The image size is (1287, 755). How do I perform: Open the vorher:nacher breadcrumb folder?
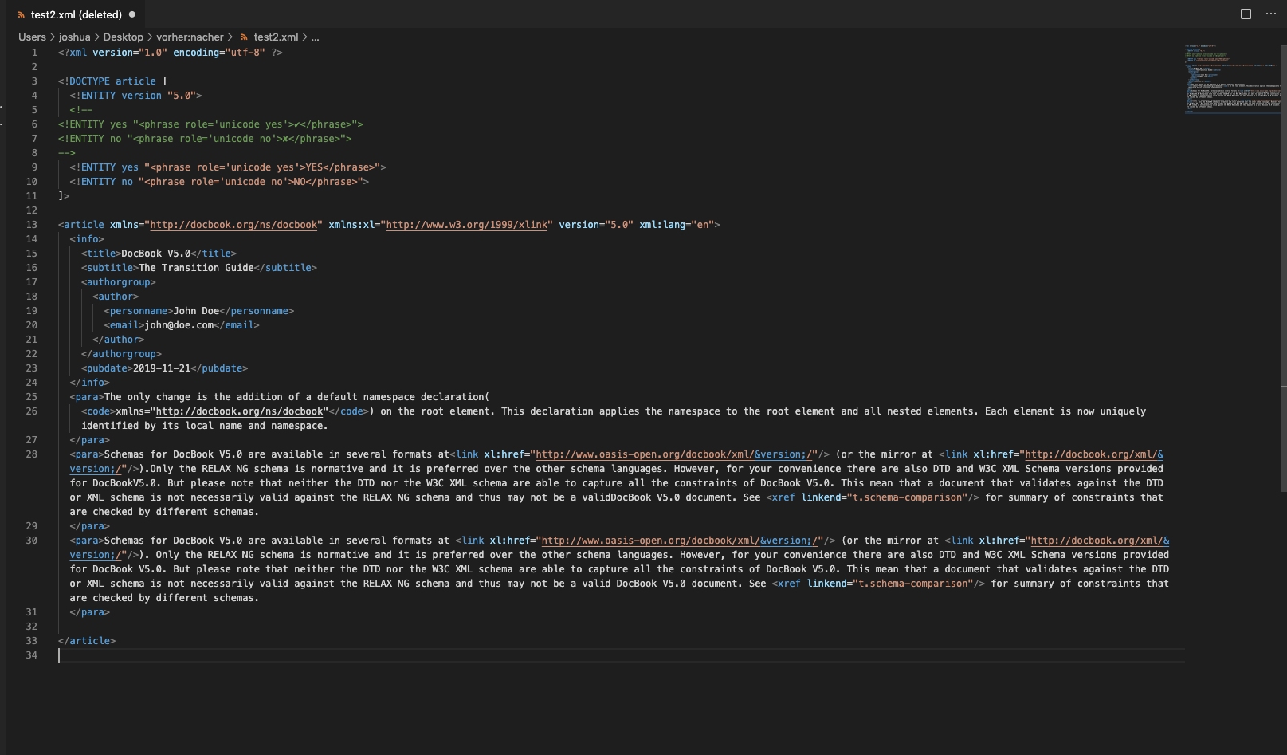[190, 37]
